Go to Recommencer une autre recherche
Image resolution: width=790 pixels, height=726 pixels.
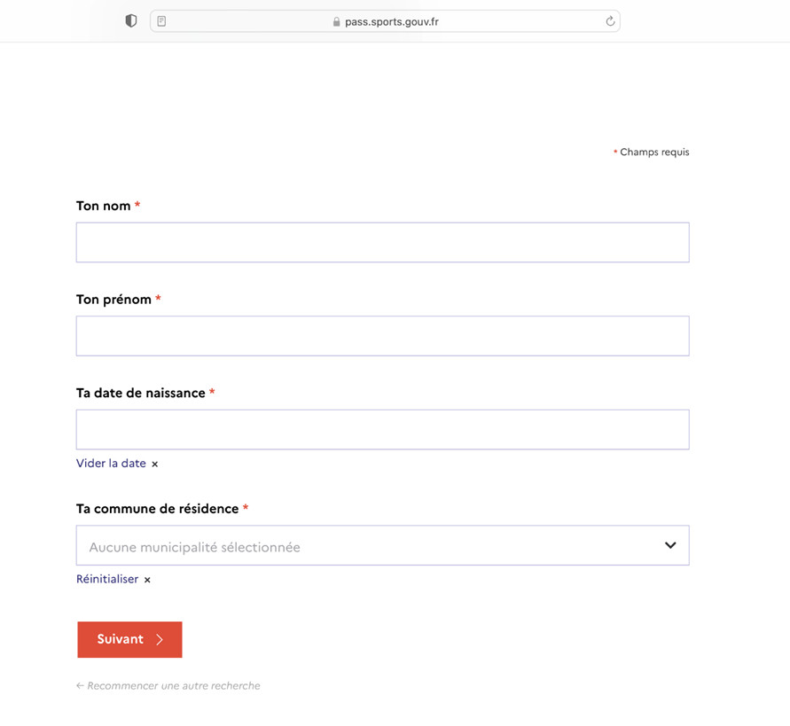(173, 686)
